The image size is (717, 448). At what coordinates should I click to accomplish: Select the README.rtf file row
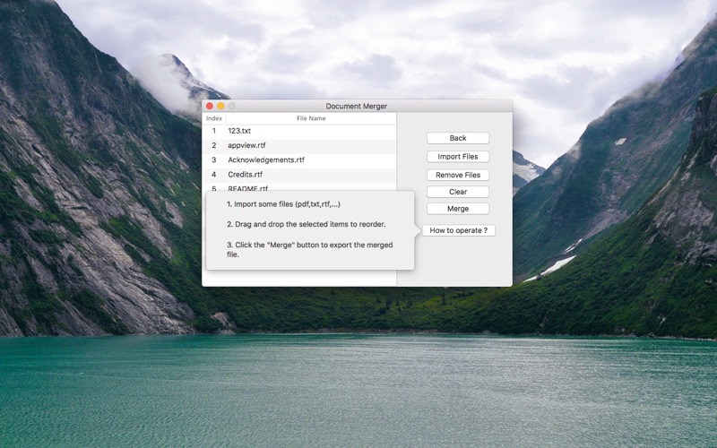pos(299,187)
